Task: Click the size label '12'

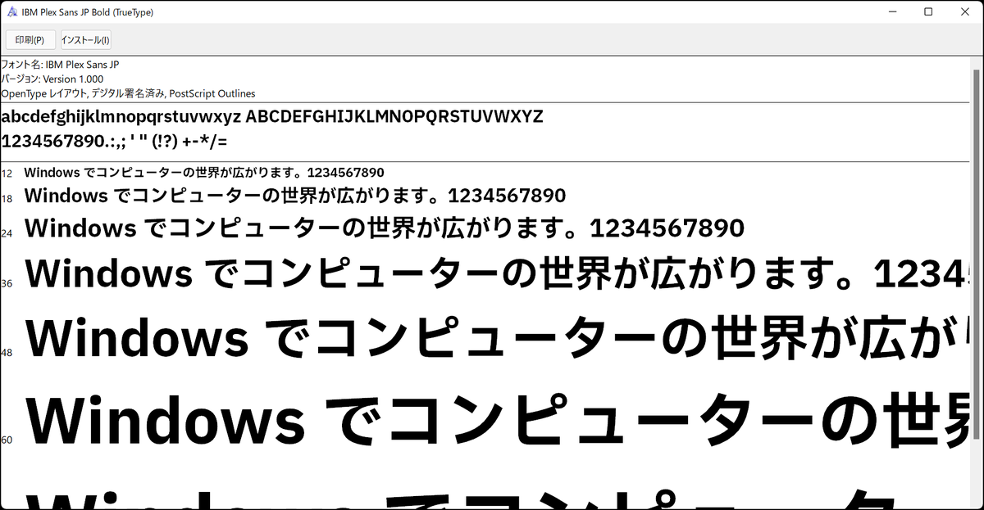Action: click(7, 174)
